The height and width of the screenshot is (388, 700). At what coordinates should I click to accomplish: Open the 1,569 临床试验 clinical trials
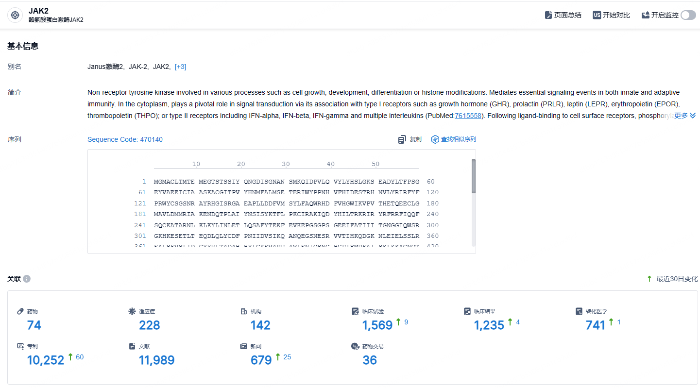(x=377, y=325)
